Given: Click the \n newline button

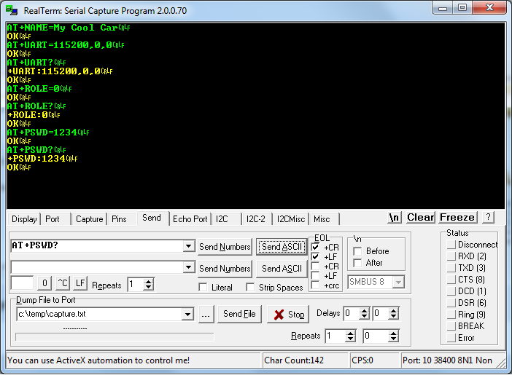Looking at the screenshot, I should [395, 217].
